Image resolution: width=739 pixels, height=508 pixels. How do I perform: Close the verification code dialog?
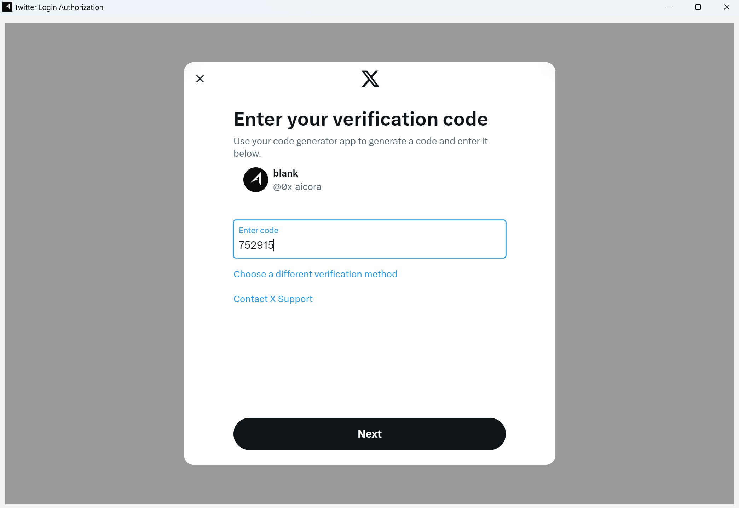tap(200, 79)
